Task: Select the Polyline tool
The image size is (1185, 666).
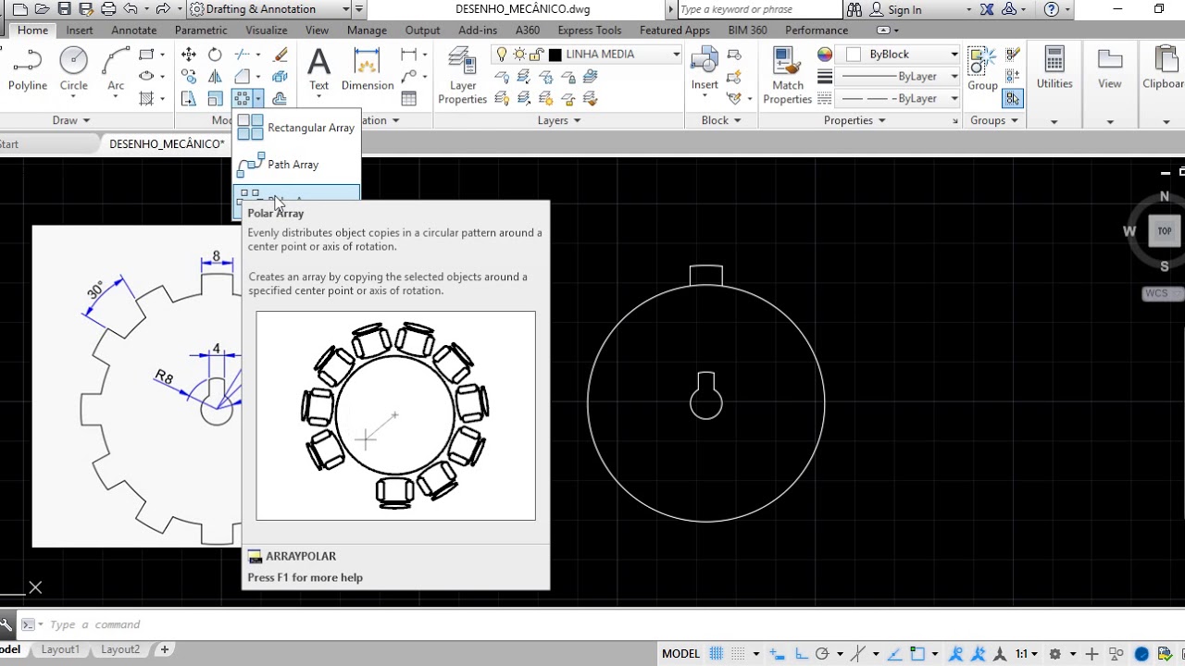Action: point(27,70)
